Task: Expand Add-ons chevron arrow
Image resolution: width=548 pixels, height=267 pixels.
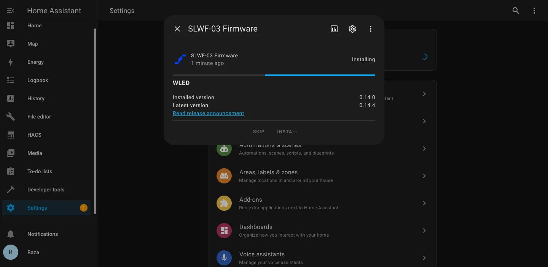Action: (424, 203)
